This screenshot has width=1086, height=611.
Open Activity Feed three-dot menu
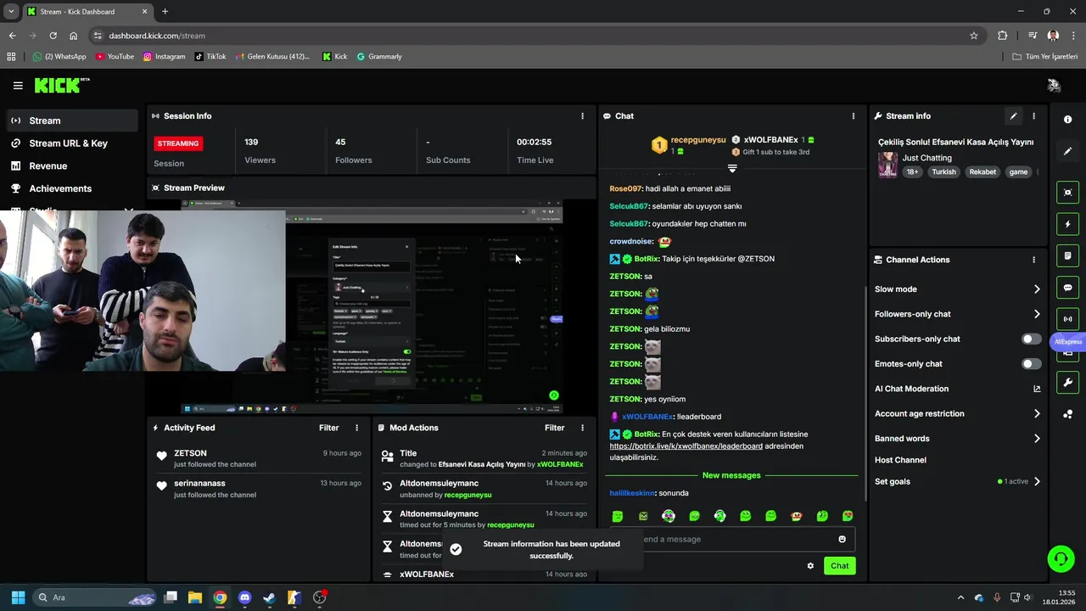point(356,428)
